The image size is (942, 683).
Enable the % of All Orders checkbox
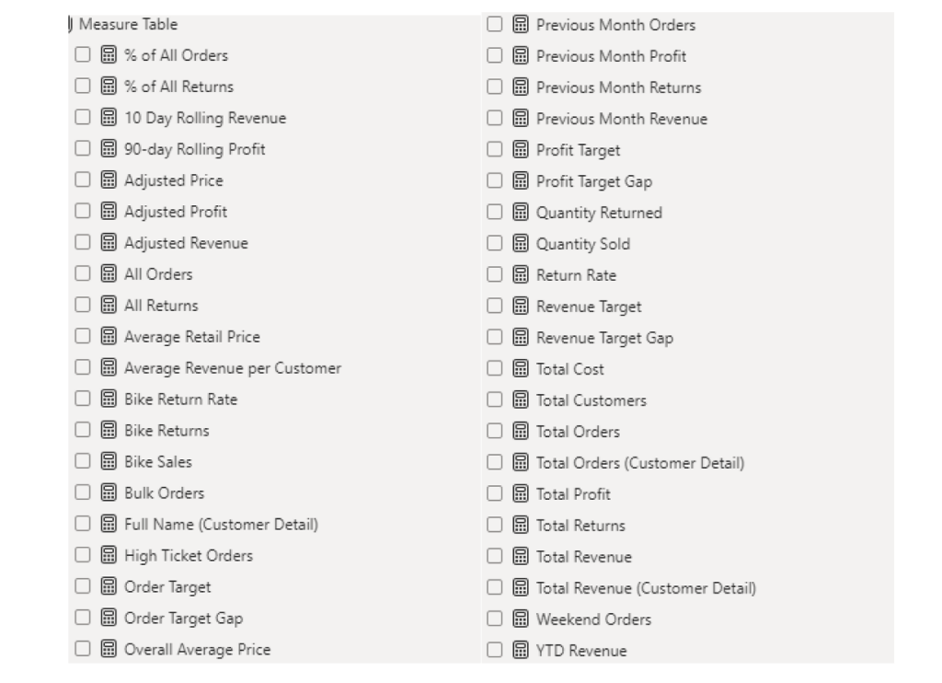pyautogui.click(x=83, y=55)
